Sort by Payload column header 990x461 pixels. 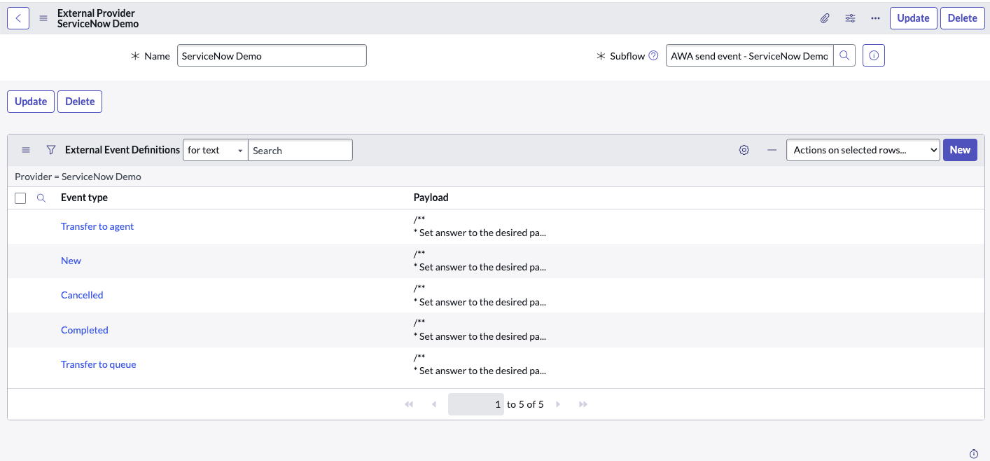pos(431,198)
